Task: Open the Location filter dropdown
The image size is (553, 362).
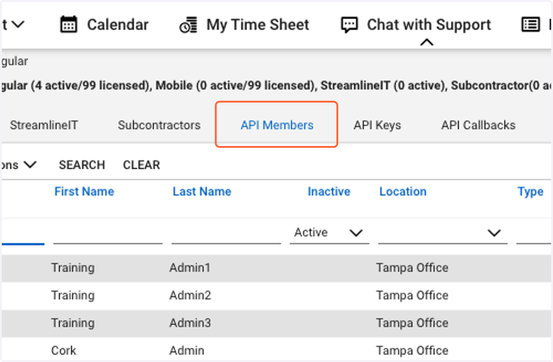Action: pos(443,233)
